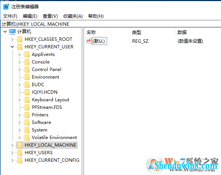Select the computer icon at tree root
Screen dimensions: 221x175
(12, 32)
